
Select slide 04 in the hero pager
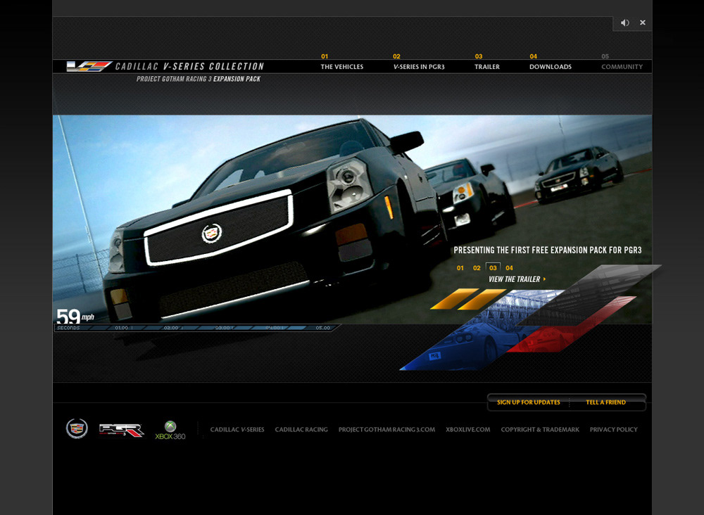[x=509, y=268]
